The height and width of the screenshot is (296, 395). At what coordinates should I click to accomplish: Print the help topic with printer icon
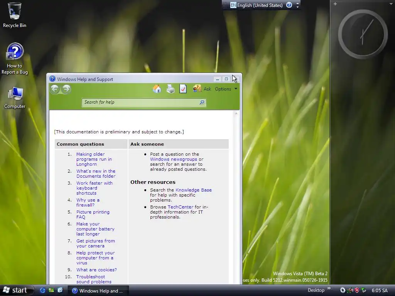pos(170,89)
